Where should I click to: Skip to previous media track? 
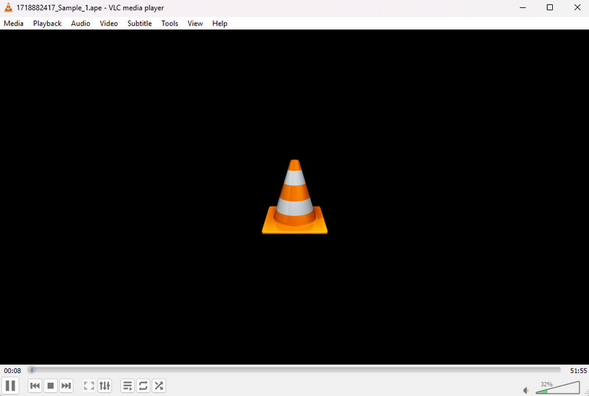[x=35, y=386]
